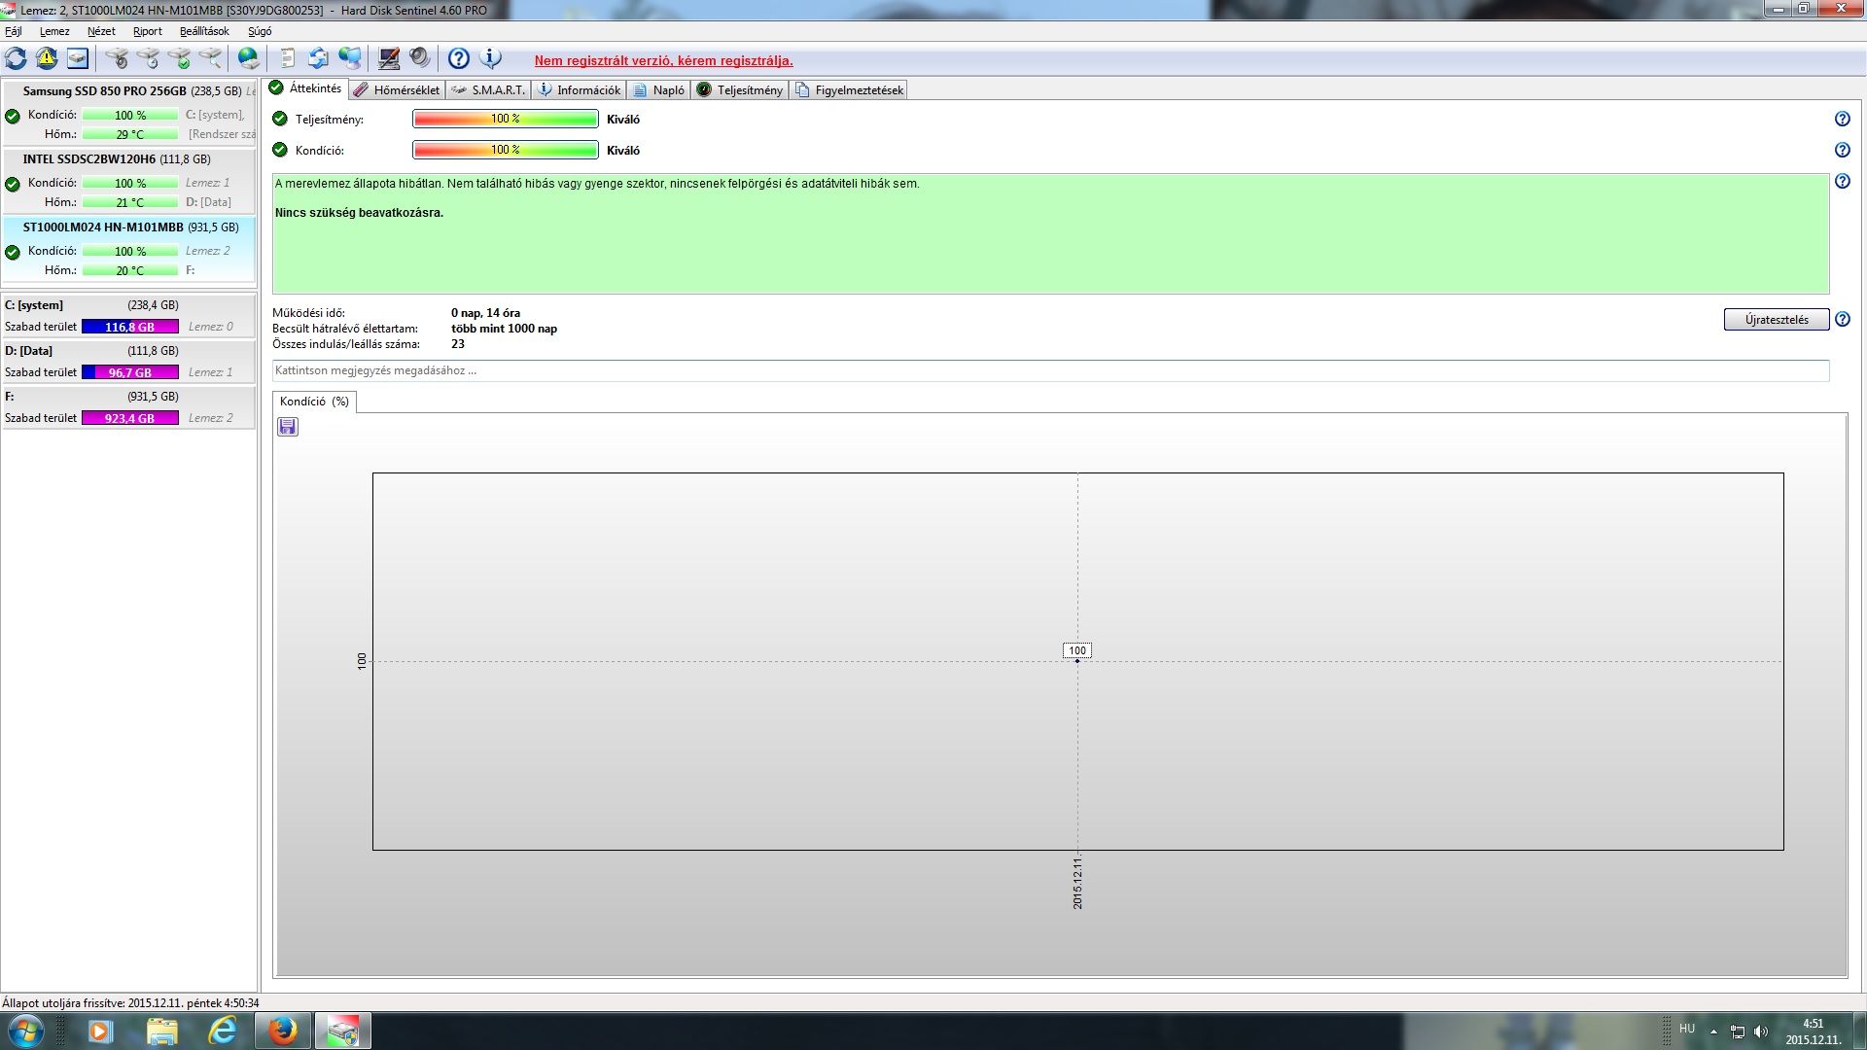Click the comment input field
Viewport: 1867px width, 1050px height.
click(1050, 370)
